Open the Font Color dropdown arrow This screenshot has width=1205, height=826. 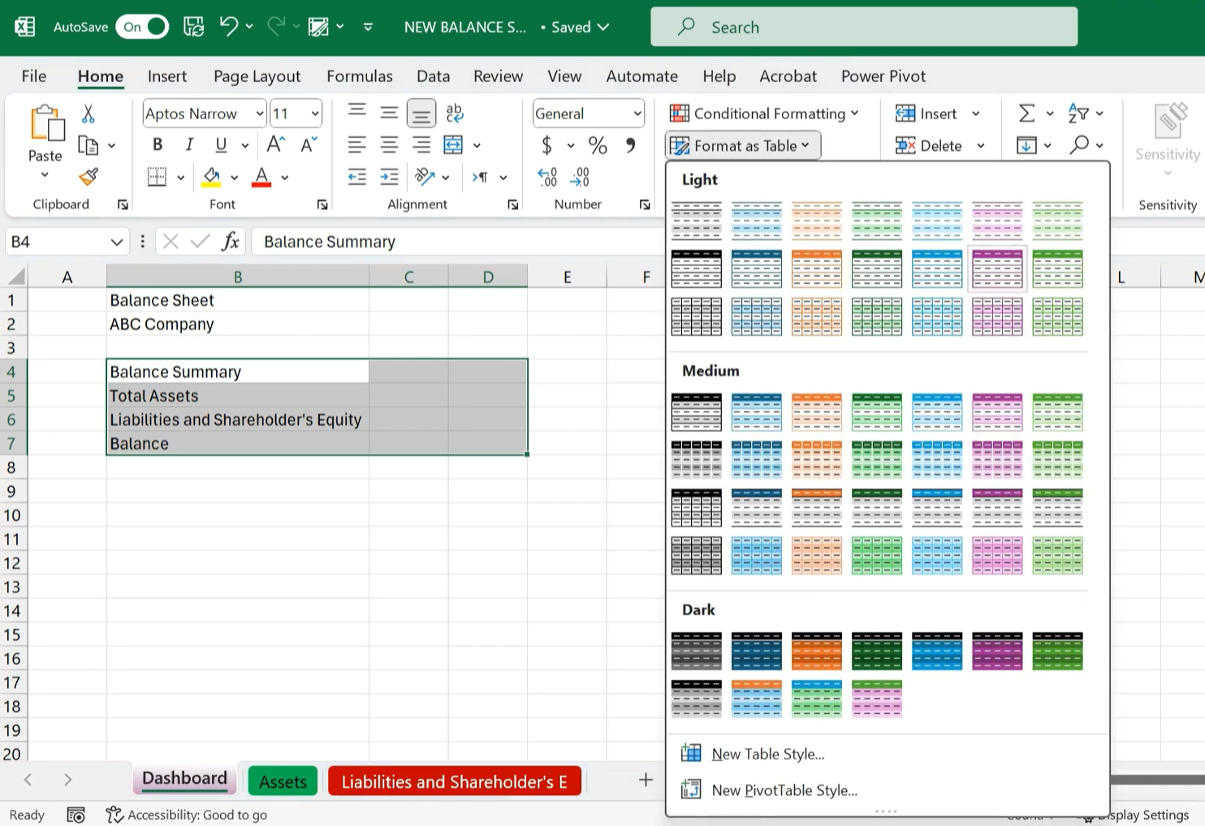[x=285, y=177]
